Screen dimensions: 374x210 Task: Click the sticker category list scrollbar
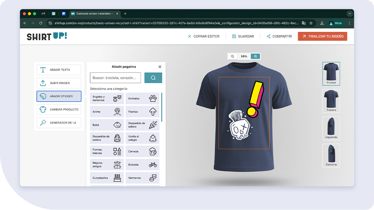(x=162, y=107)
